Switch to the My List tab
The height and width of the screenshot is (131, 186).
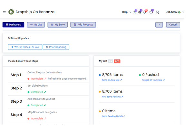(36, 25)
